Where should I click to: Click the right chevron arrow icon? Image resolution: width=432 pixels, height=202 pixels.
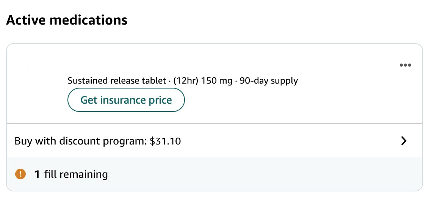(x=404, y=141)
